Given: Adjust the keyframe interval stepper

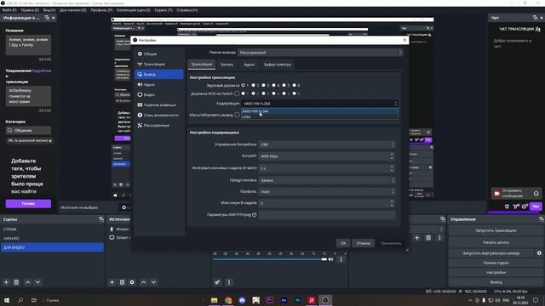Looking at the screenshot, I should 392,168.
